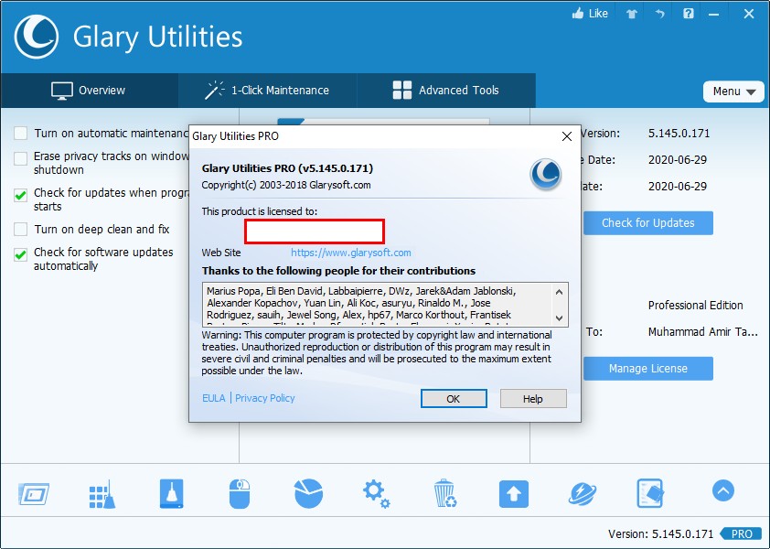Image resolution: width=770 pixels, height=549 pixels.
Task: Launch the browser assistant planet icon
Action: (583, 494)
